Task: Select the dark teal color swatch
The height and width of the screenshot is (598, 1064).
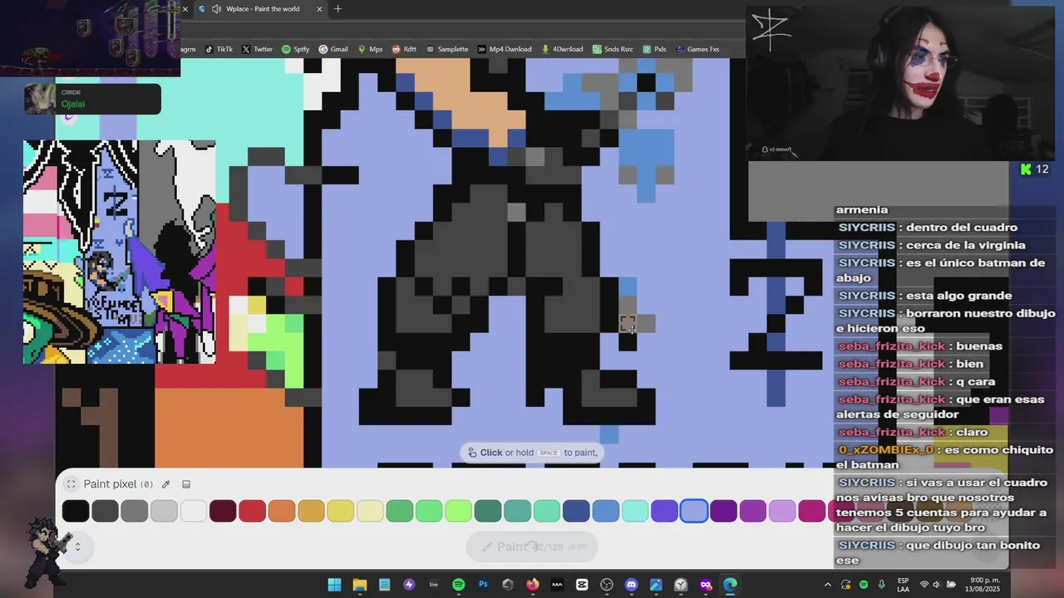Action: pyautogui.click(x=488, y=511)
